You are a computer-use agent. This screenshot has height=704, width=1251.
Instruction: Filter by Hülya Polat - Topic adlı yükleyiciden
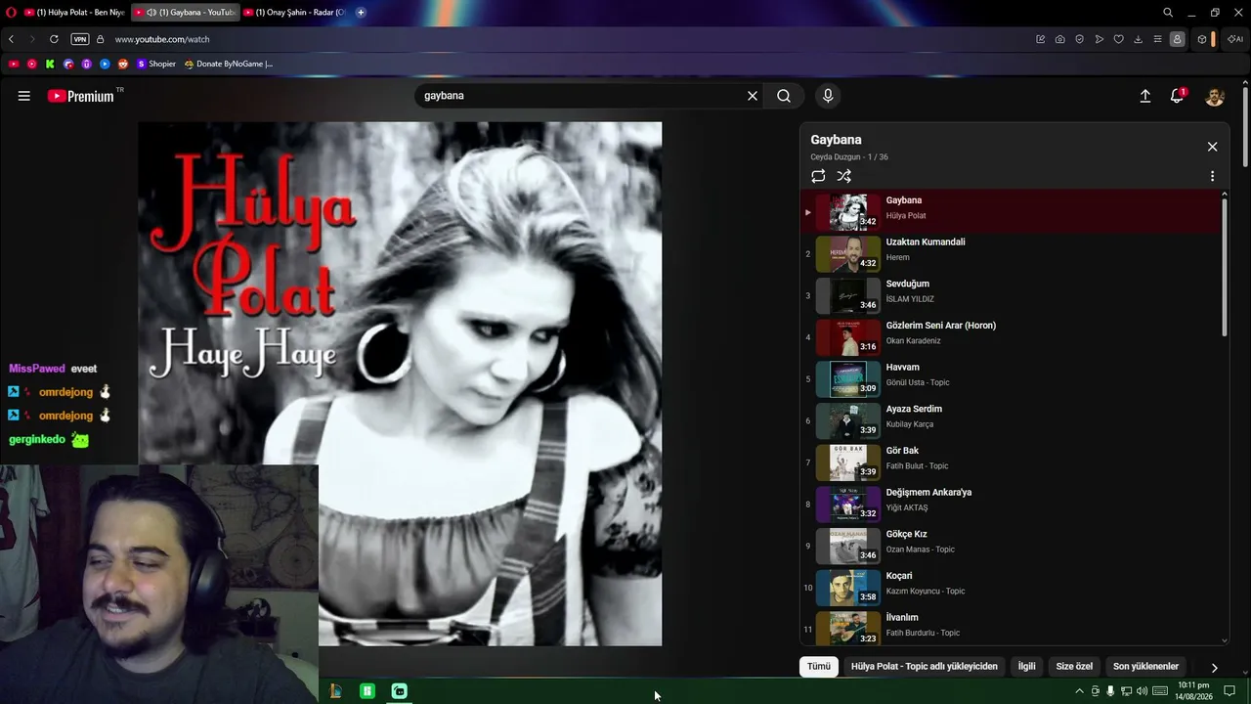(x=925, y=667)
